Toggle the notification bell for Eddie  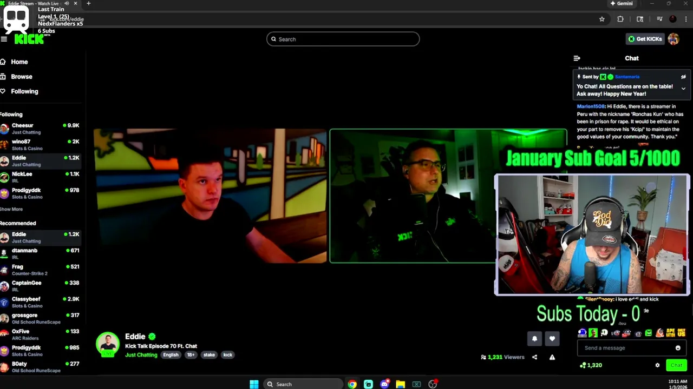pos(534,339)
